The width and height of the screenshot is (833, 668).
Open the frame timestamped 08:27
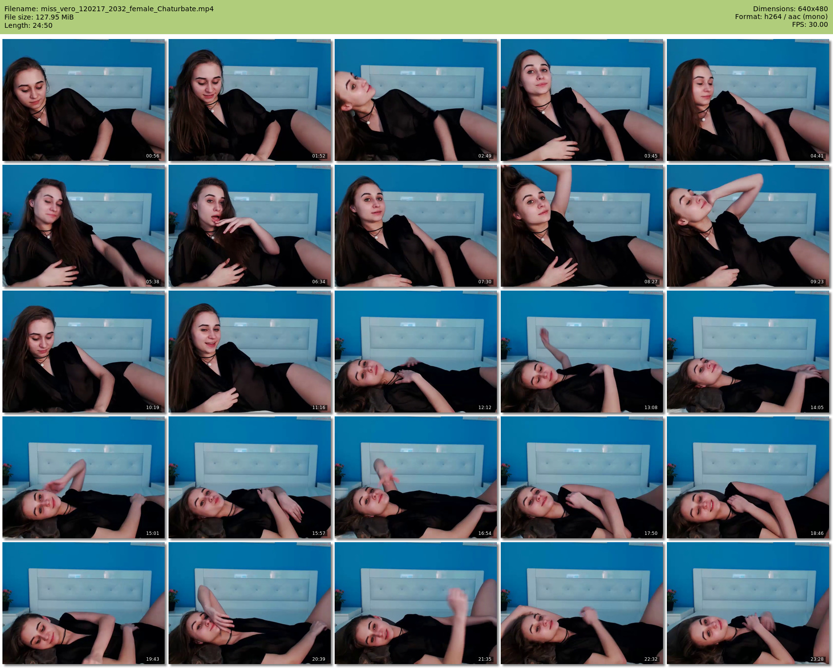582,226
